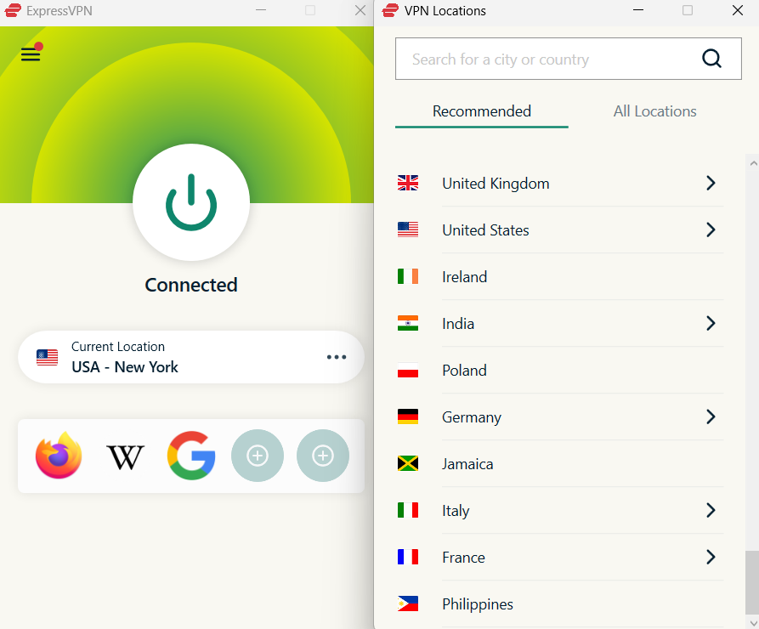The width and height of the screenshot is (759, 629).
Task: Select the Recommended tab
Action: click(481, 111)
